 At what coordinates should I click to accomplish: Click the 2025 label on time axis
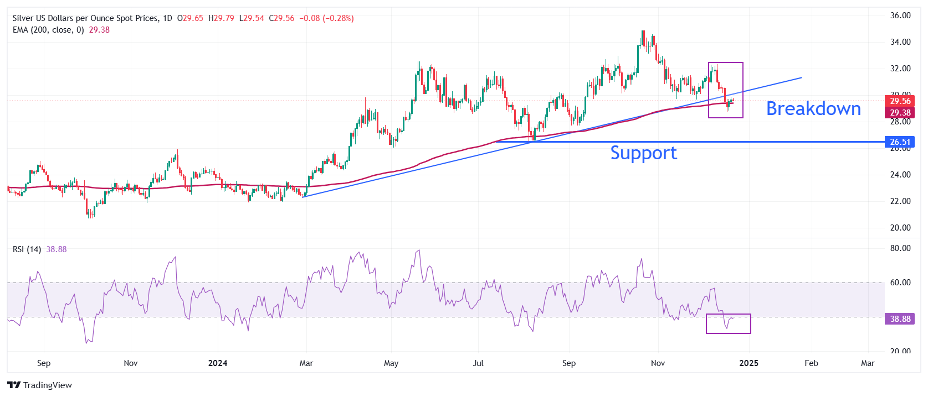pyautogui.click(x=748, y=363)
